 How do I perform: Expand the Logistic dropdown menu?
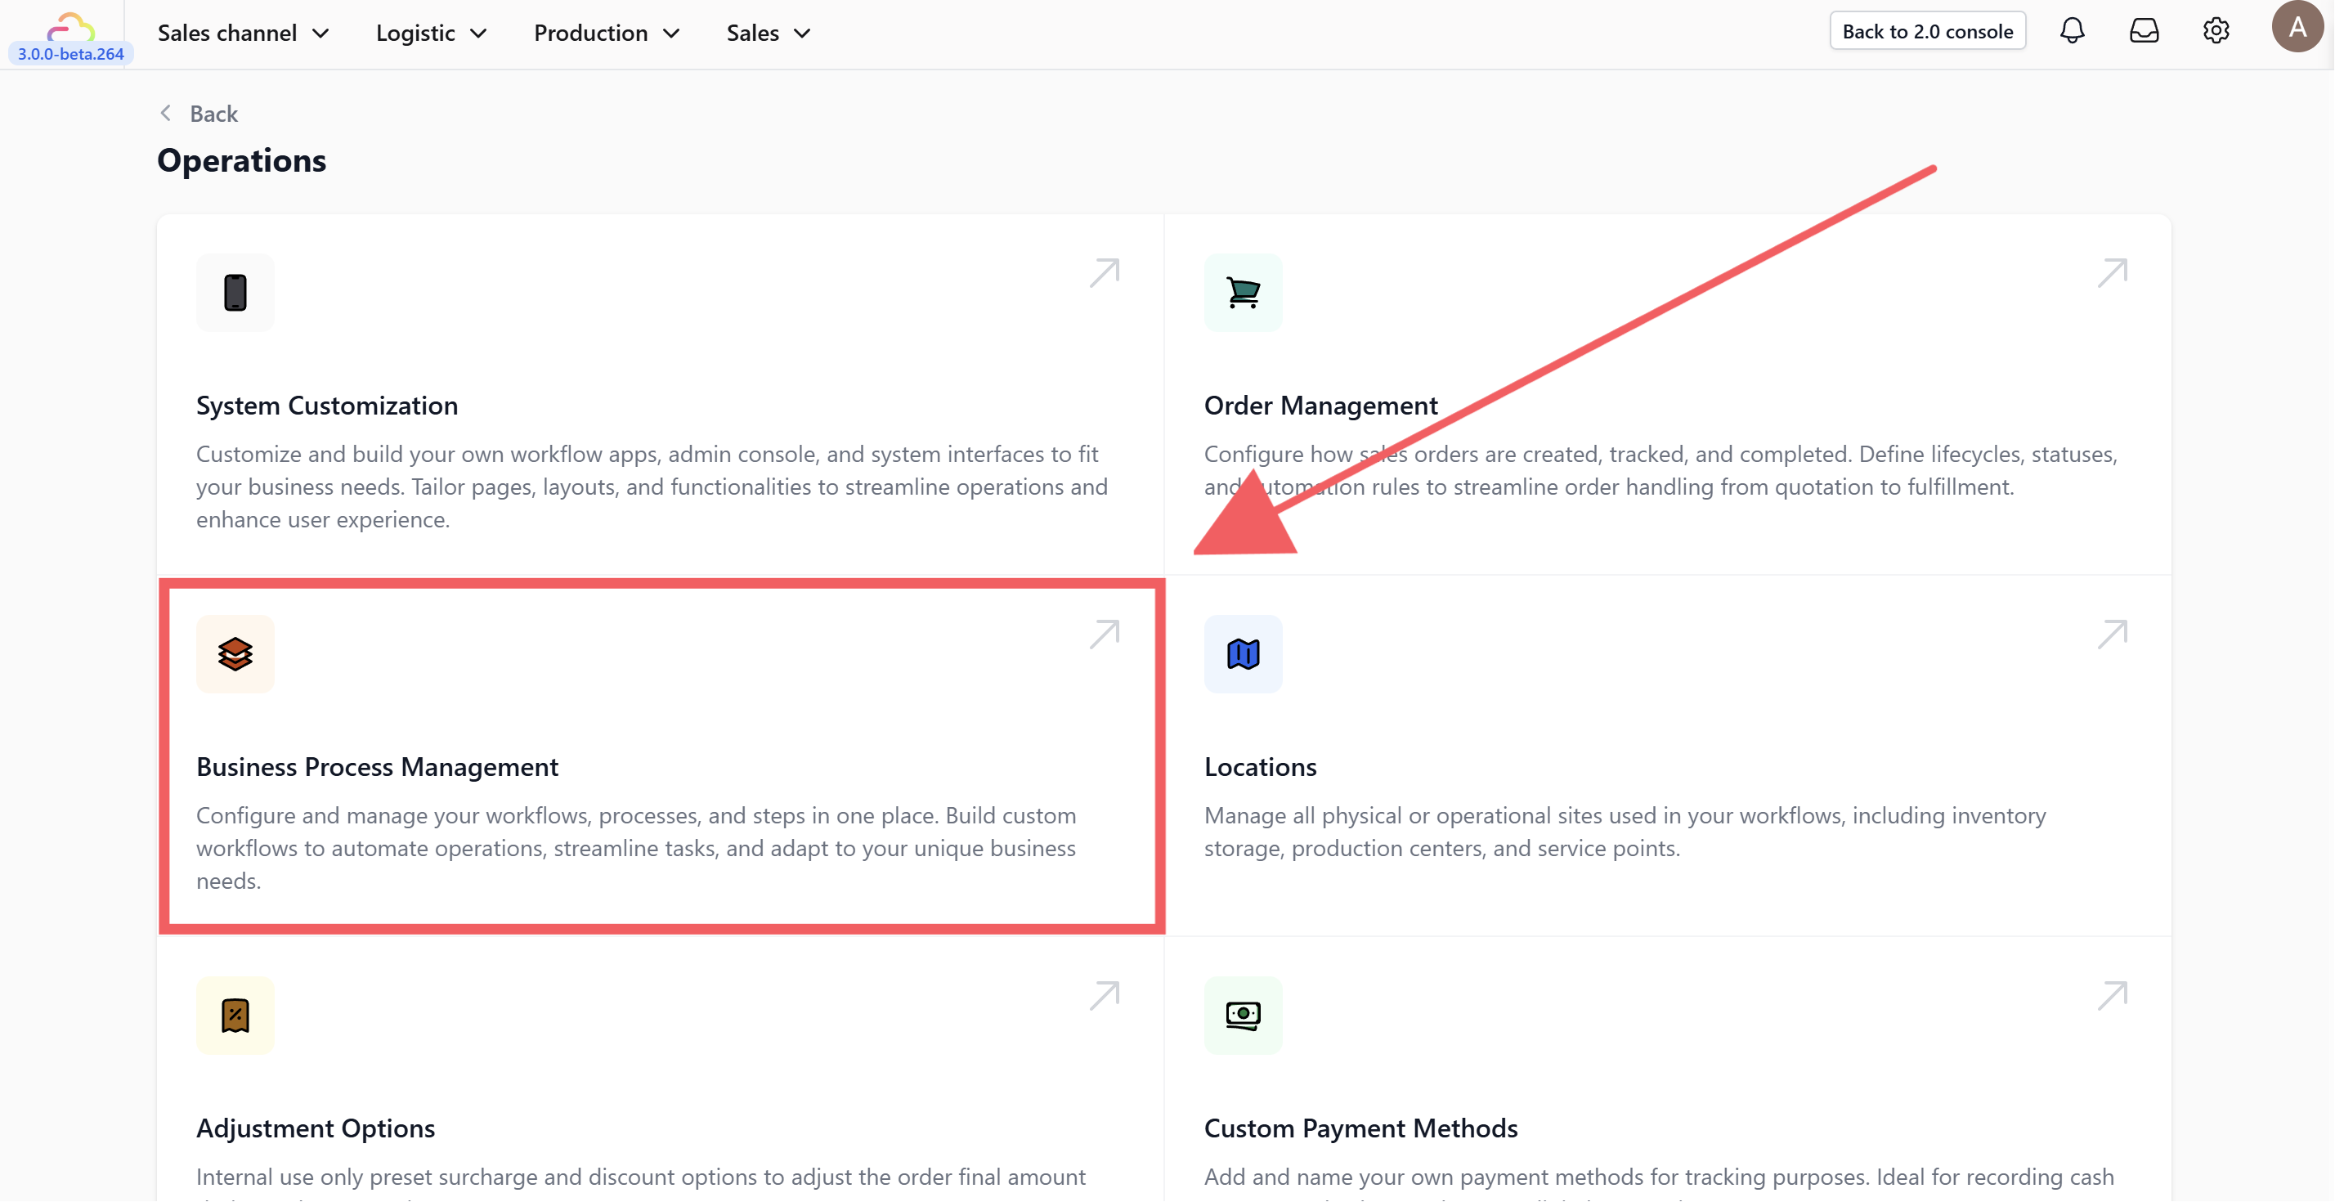(x=432, y=34)
